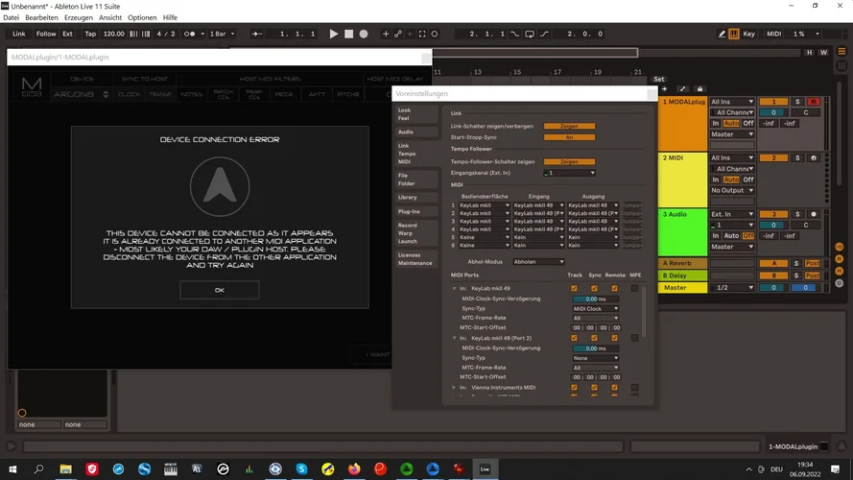
Task: Dismiss the connection error with OK
Action: tap(219, 289)
